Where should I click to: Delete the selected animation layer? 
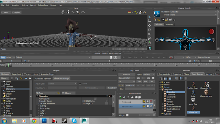tap(128, 97)
